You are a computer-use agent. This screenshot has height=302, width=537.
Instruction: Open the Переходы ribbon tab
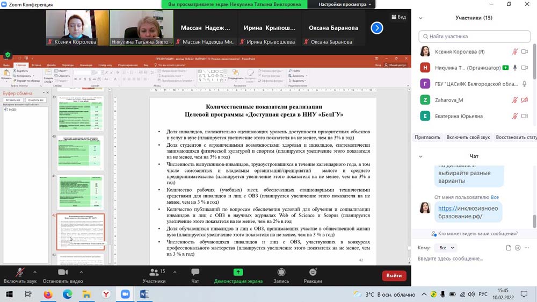click(68, 65)
